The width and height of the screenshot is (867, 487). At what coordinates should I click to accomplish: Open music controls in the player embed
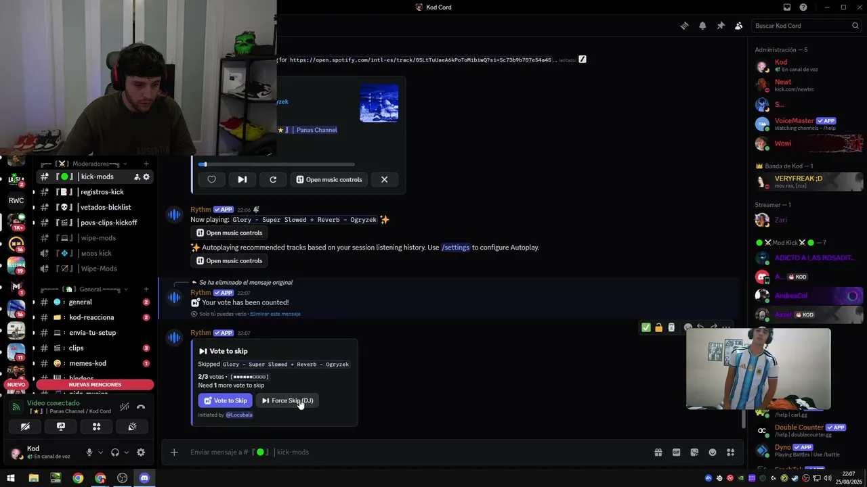(329, 179)
